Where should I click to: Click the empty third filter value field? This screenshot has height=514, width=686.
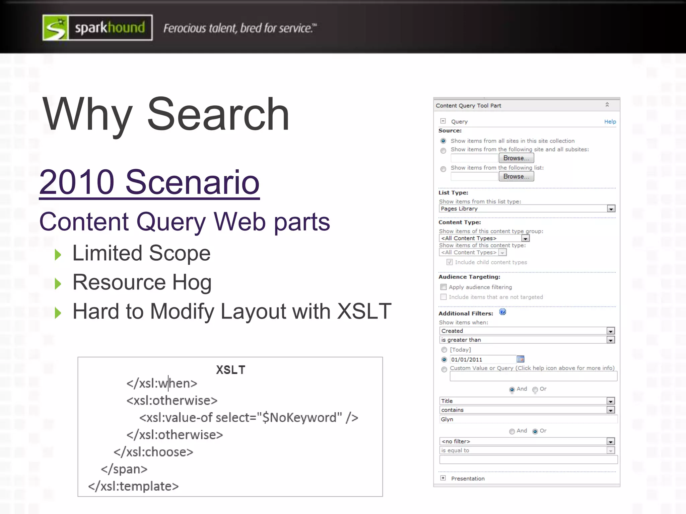tap(528, 459)
